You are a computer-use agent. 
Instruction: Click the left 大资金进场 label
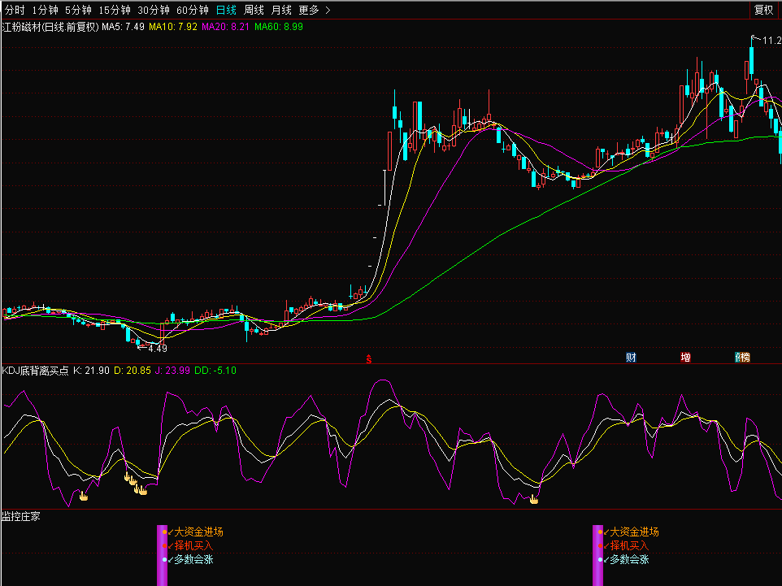point(198,532)
